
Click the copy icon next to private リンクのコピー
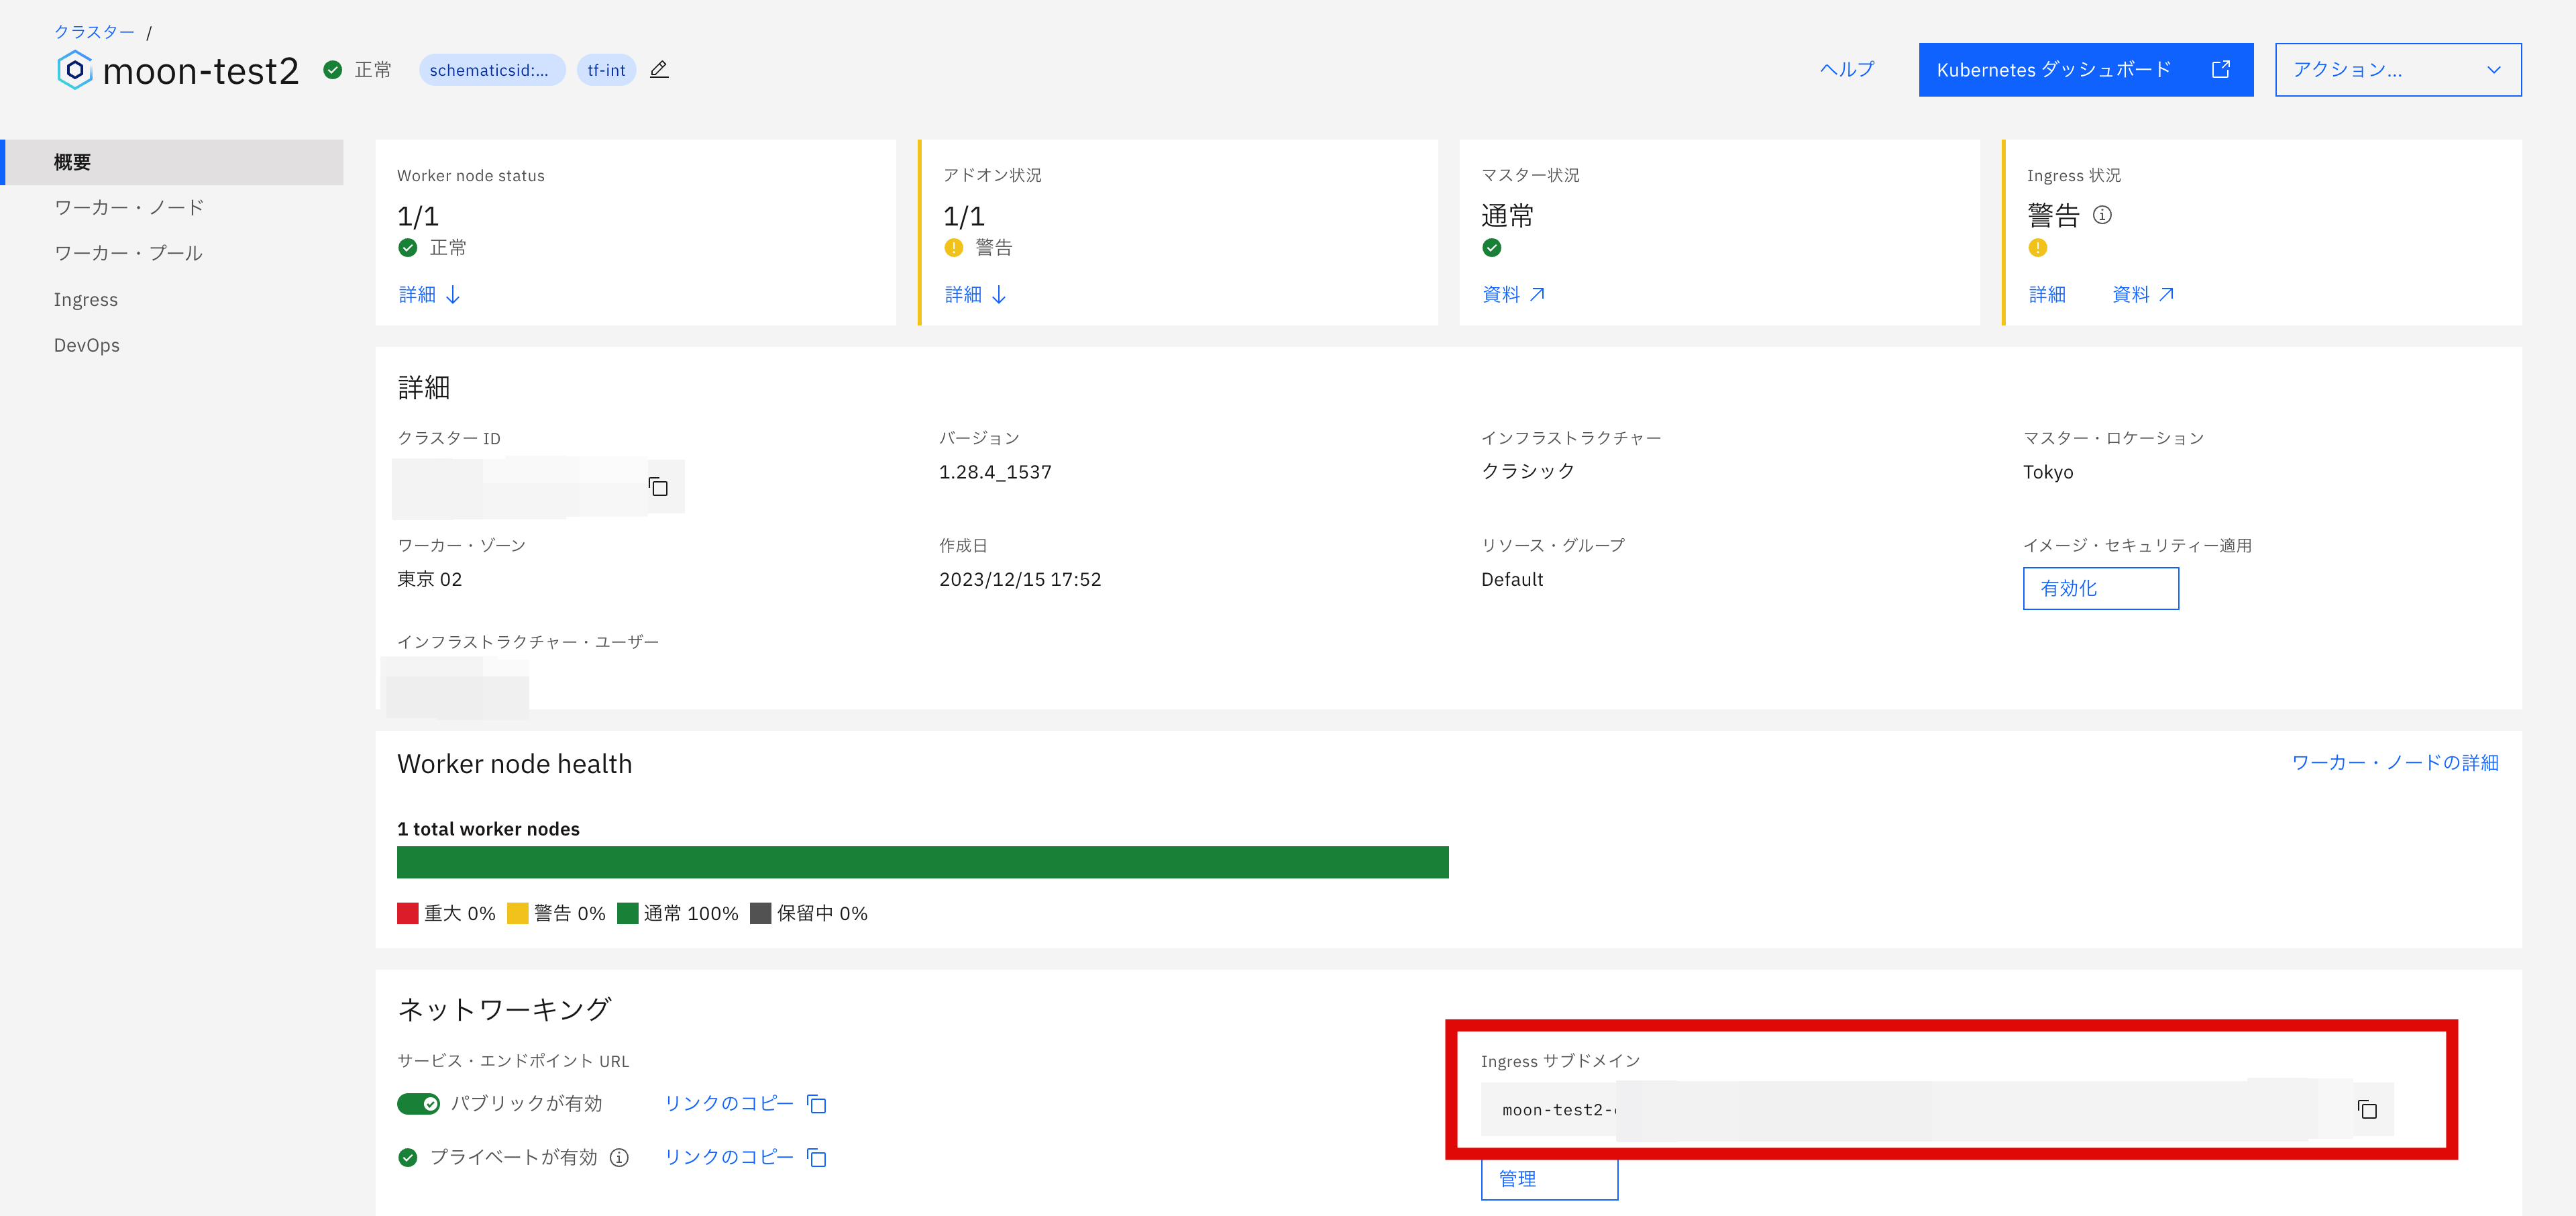pos(816,1157)
